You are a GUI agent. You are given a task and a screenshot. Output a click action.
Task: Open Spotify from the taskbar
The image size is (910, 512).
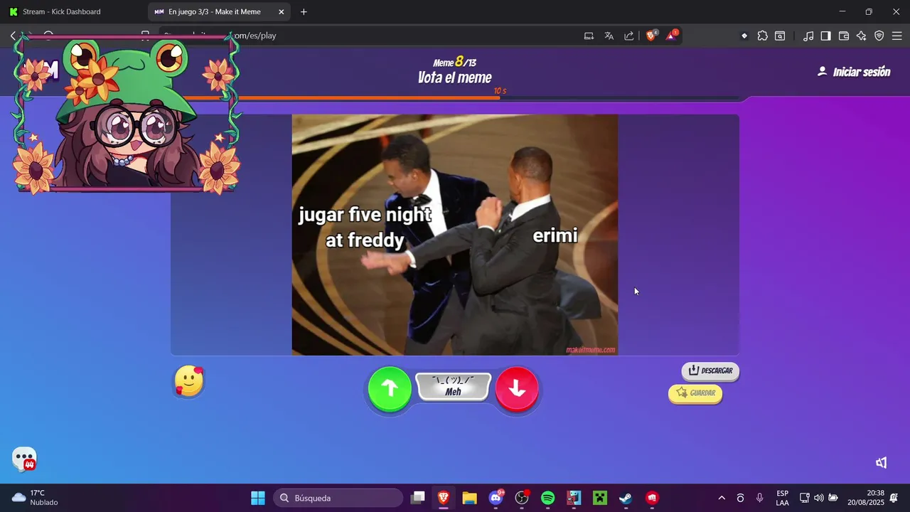coord(548,498)
